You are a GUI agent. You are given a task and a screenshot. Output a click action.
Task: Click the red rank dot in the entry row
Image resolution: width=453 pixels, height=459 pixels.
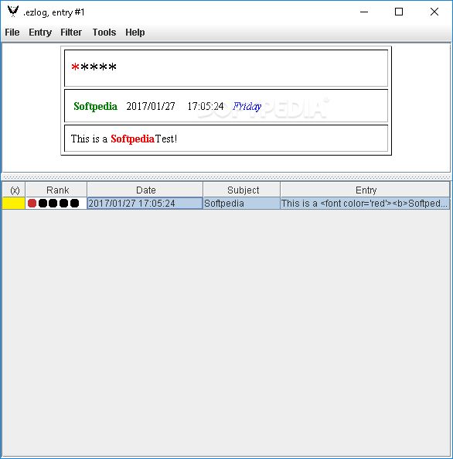point(32,203)
